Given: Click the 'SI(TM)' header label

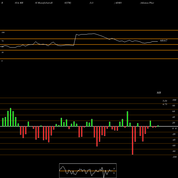Looking at the screenshot, I should point(68,3).
